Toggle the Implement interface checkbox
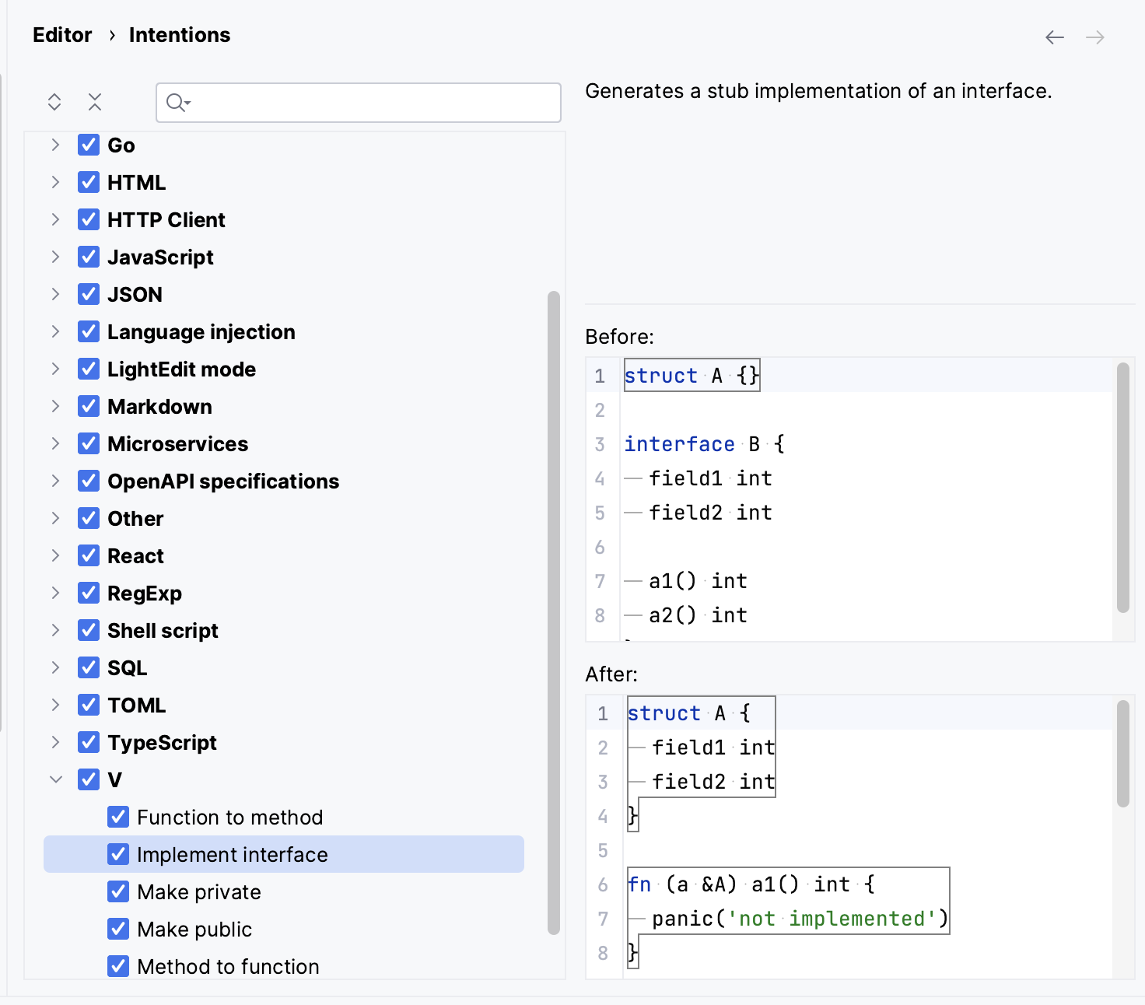This screenshot has height=1005, width=1145. point(117,854)
